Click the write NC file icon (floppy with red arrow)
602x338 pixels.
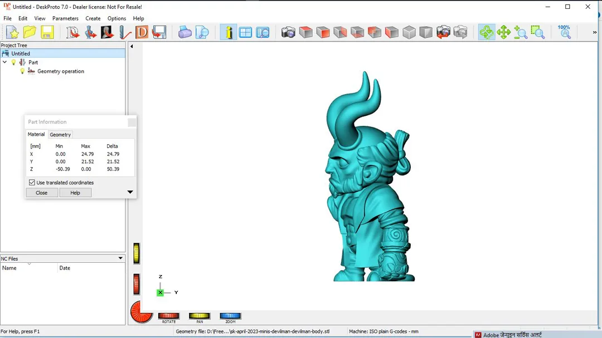pyautogui.click(x=159, y=32)
